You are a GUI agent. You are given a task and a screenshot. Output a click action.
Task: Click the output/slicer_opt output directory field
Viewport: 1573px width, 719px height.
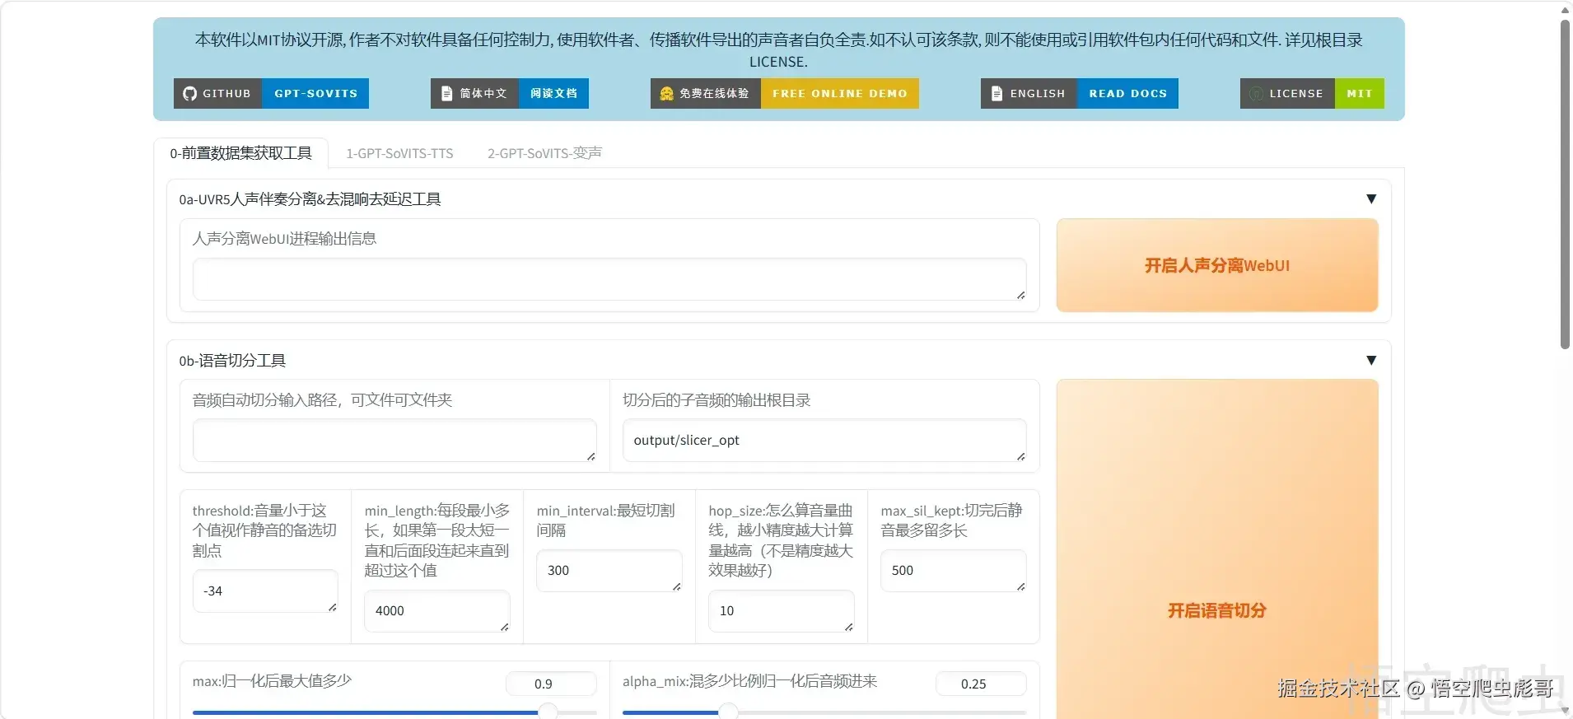coord(824,441)
